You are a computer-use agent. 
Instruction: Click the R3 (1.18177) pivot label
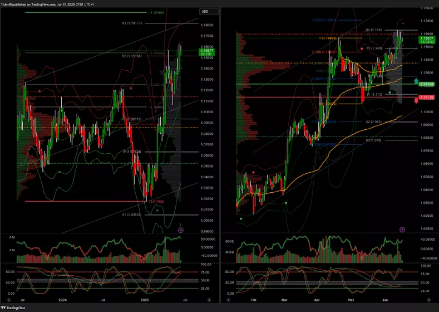(132, 23)
